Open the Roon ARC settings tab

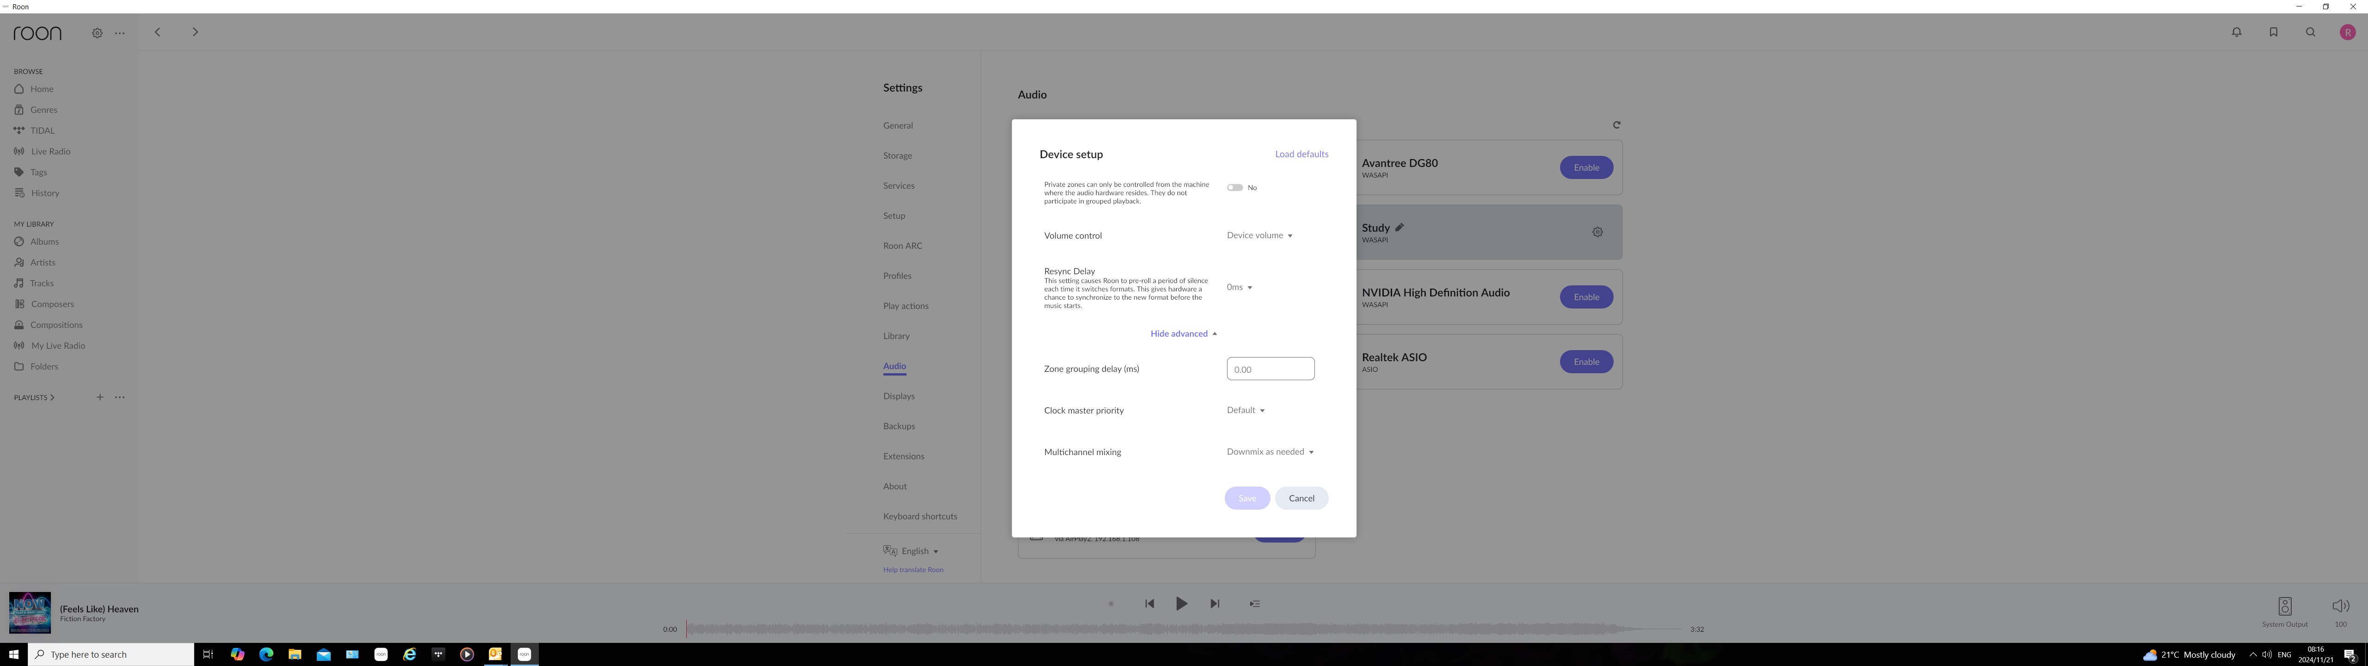pyautogui.click(x=902, y=246)
